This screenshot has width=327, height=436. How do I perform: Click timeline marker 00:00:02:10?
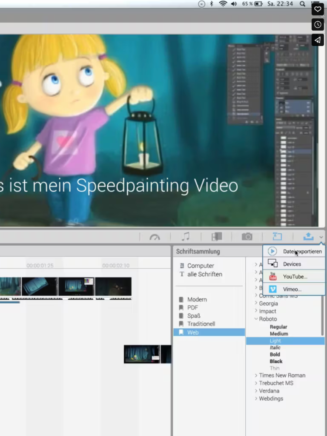pyautogui.click(x=116, y=266)
